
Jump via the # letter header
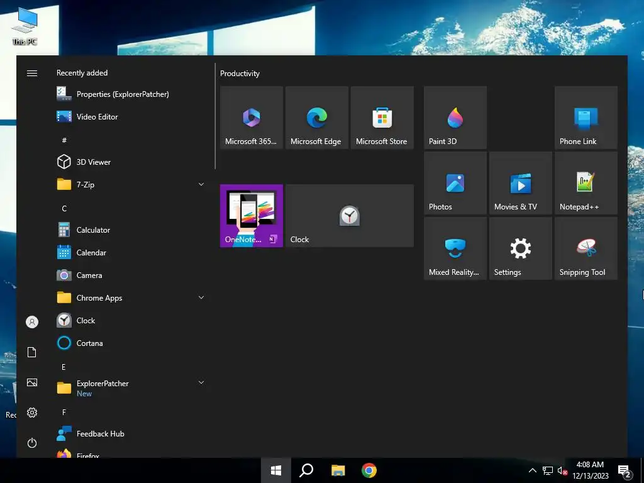point(64,140)
